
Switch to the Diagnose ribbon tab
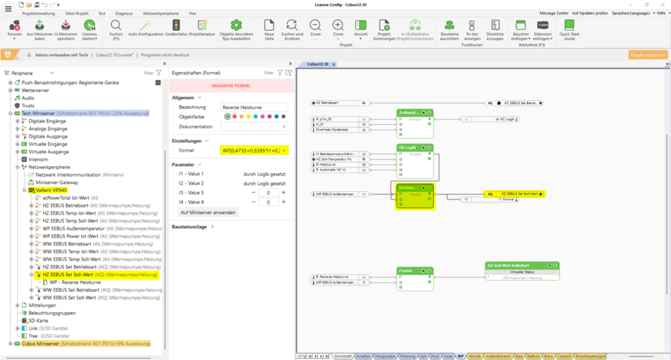123,13
